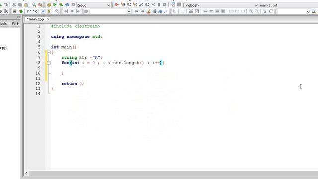The image size is (318, 179).
Task: Click the Step out debug icon
Action: coord(141,5)
